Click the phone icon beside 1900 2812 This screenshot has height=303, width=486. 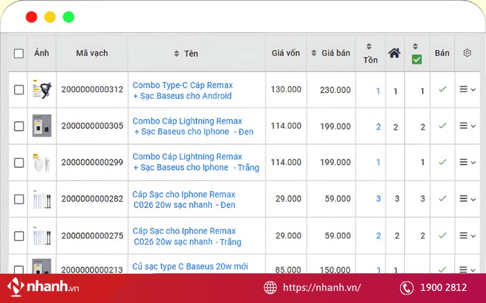[x=407, y=288]
